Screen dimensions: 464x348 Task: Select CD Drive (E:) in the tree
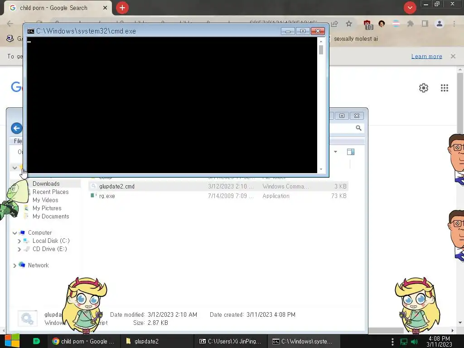tap(50, 249)
